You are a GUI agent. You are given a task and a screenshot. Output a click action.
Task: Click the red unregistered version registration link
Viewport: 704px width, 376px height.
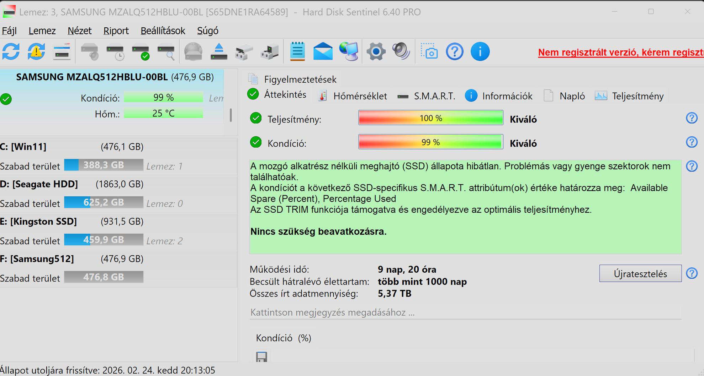pos(621,53)
